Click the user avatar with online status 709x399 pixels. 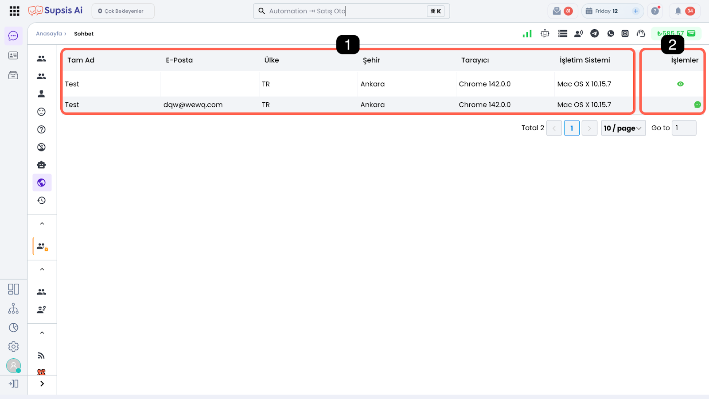pyautogui.click(x=13, y=366)
